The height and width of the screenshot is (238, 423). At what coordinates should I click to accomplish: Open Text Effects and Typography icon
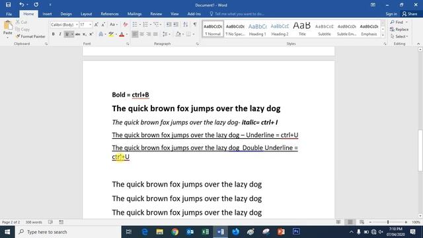tap(100, 34)
